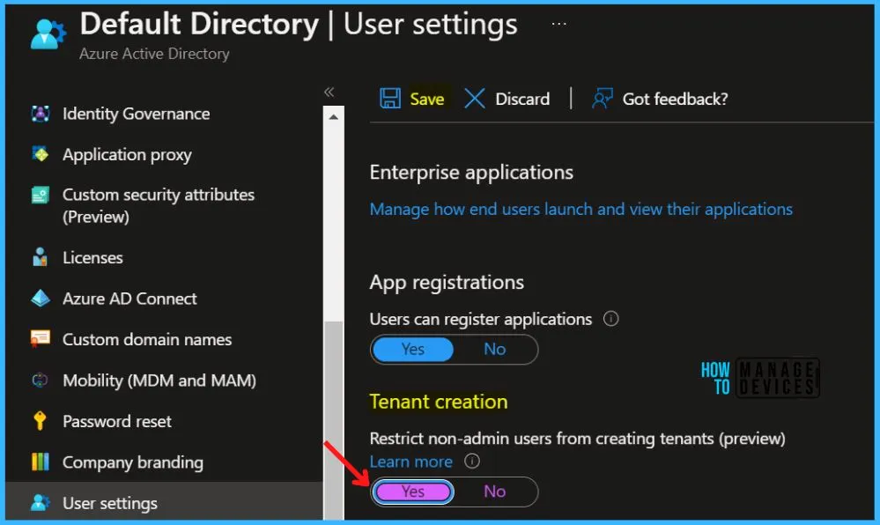The height and width of the screenshot is (525, 880).
Task: Open the Learn more link under Tenant creation
Action: (410, 462)
